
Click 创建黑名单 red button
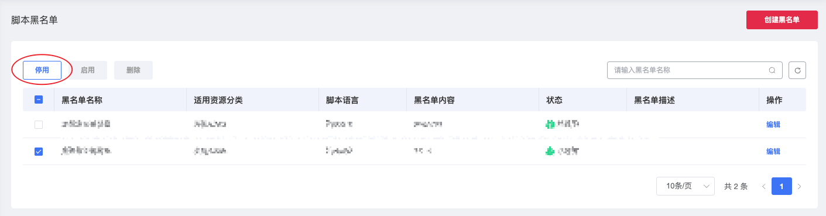tap(782, 20)
